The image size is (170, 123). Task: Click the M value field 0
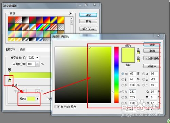pyautogui.click(x=154, y=97)
